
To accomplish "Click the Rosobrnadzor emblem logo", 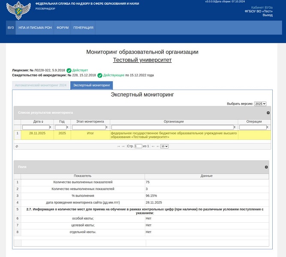I will coord(18,10).
